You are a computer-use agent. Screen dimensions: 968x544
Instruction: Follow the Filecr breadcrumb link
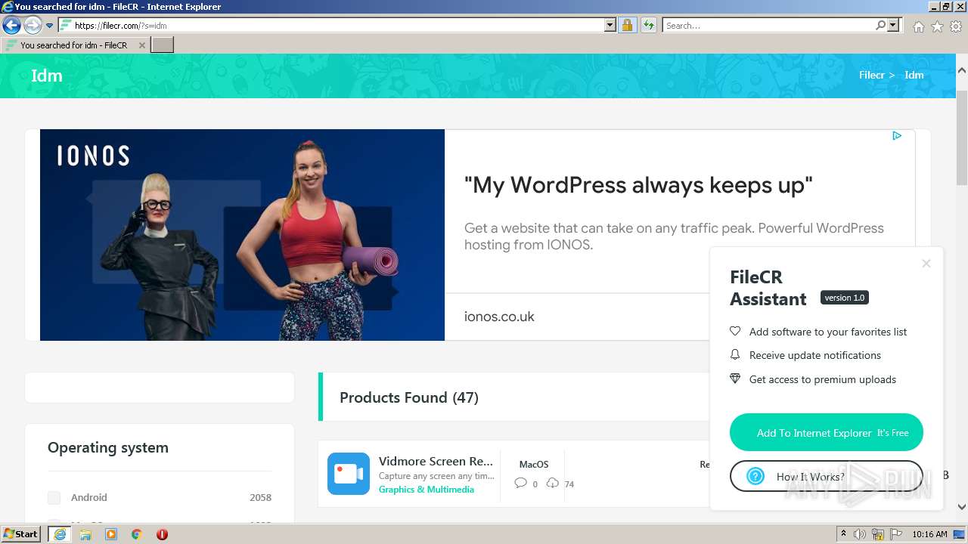pos(871,75)
